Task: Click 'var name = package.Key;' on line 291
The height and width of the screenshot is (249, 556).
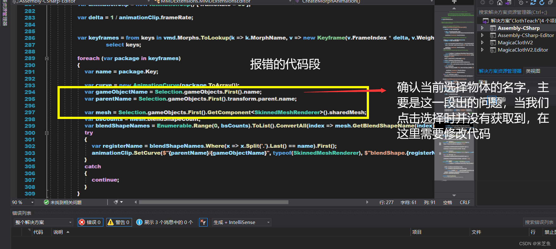Action: (x=121, y=72)
